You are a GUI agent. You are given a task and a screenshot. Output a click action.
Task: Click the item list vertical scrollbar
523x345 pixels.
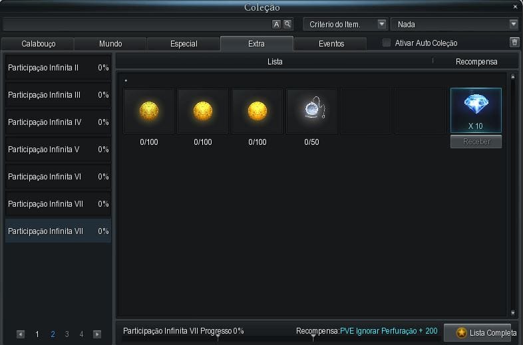pos(512,194)
